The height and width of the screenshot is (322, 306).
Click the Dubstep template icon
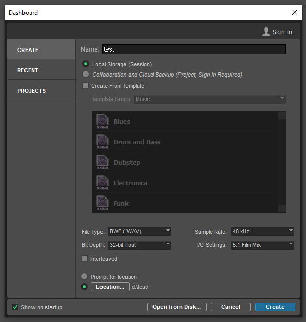point(103,162)
